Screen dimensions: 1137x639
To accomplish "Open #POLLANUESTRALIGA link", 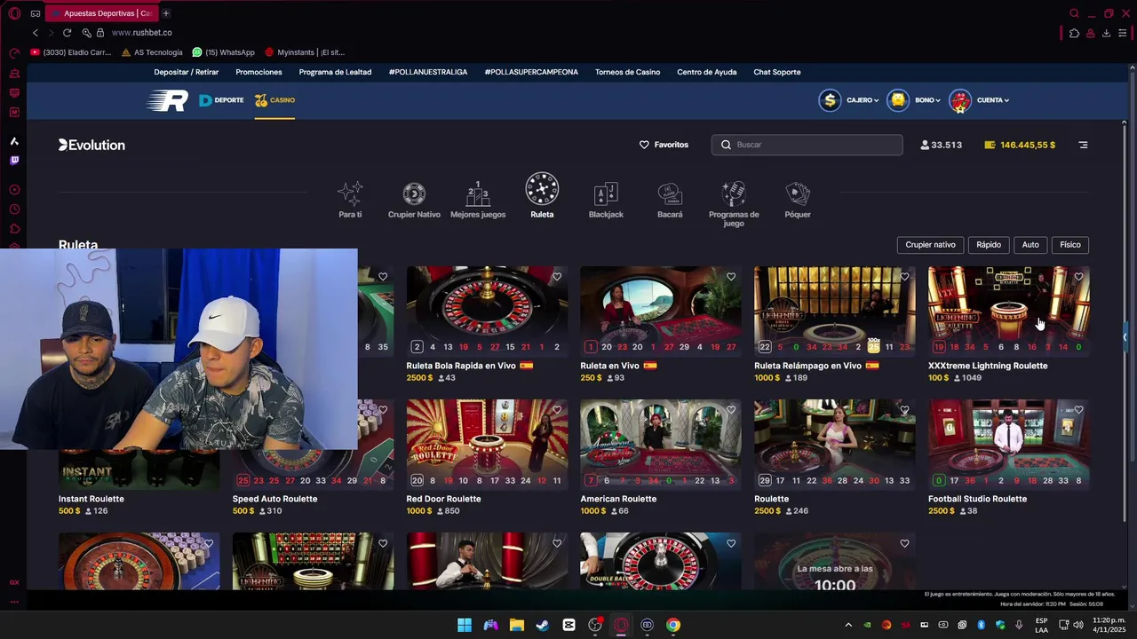I will [428, 72].
